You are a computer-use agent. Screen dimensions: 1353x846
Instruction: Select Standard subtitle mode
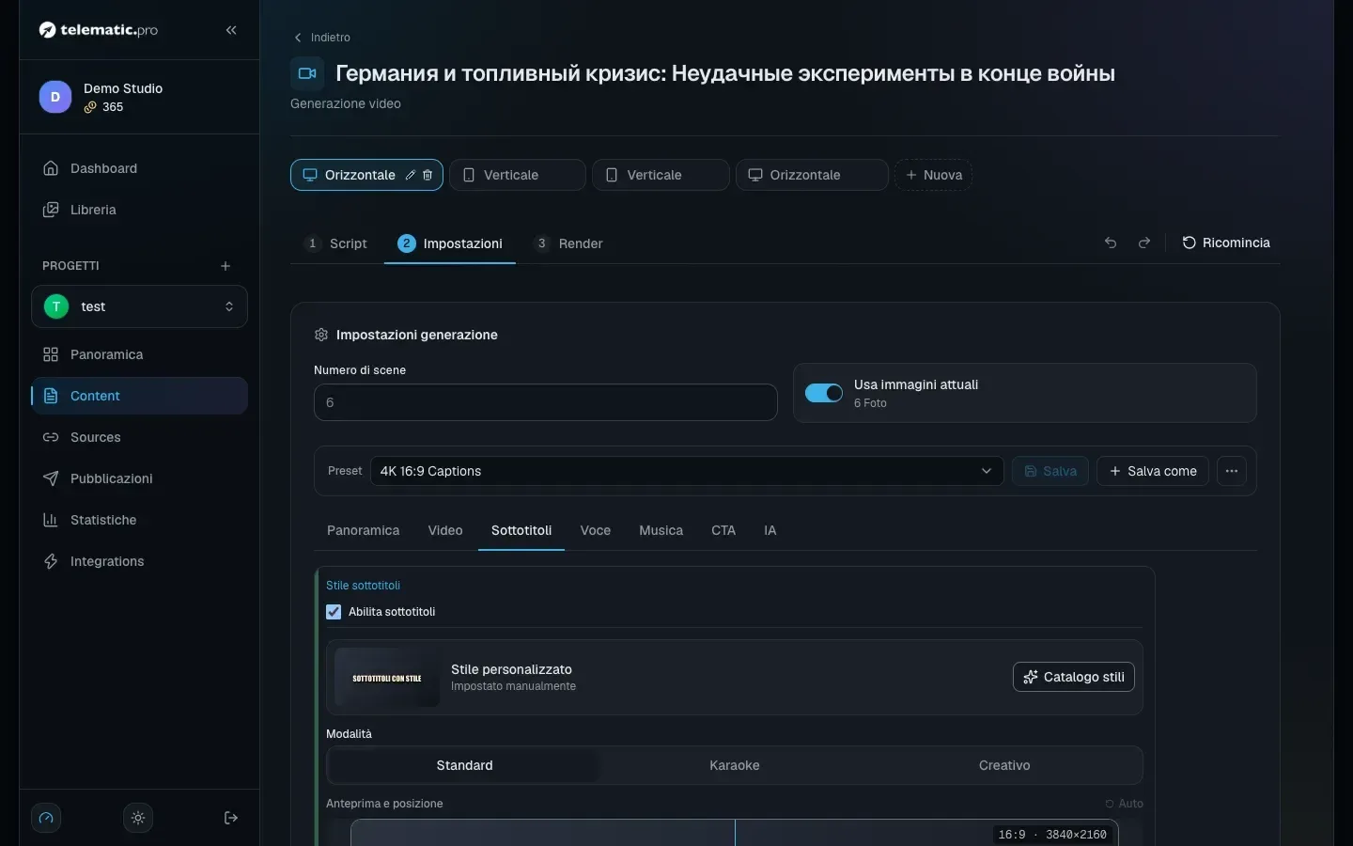[x=464, y=765]
